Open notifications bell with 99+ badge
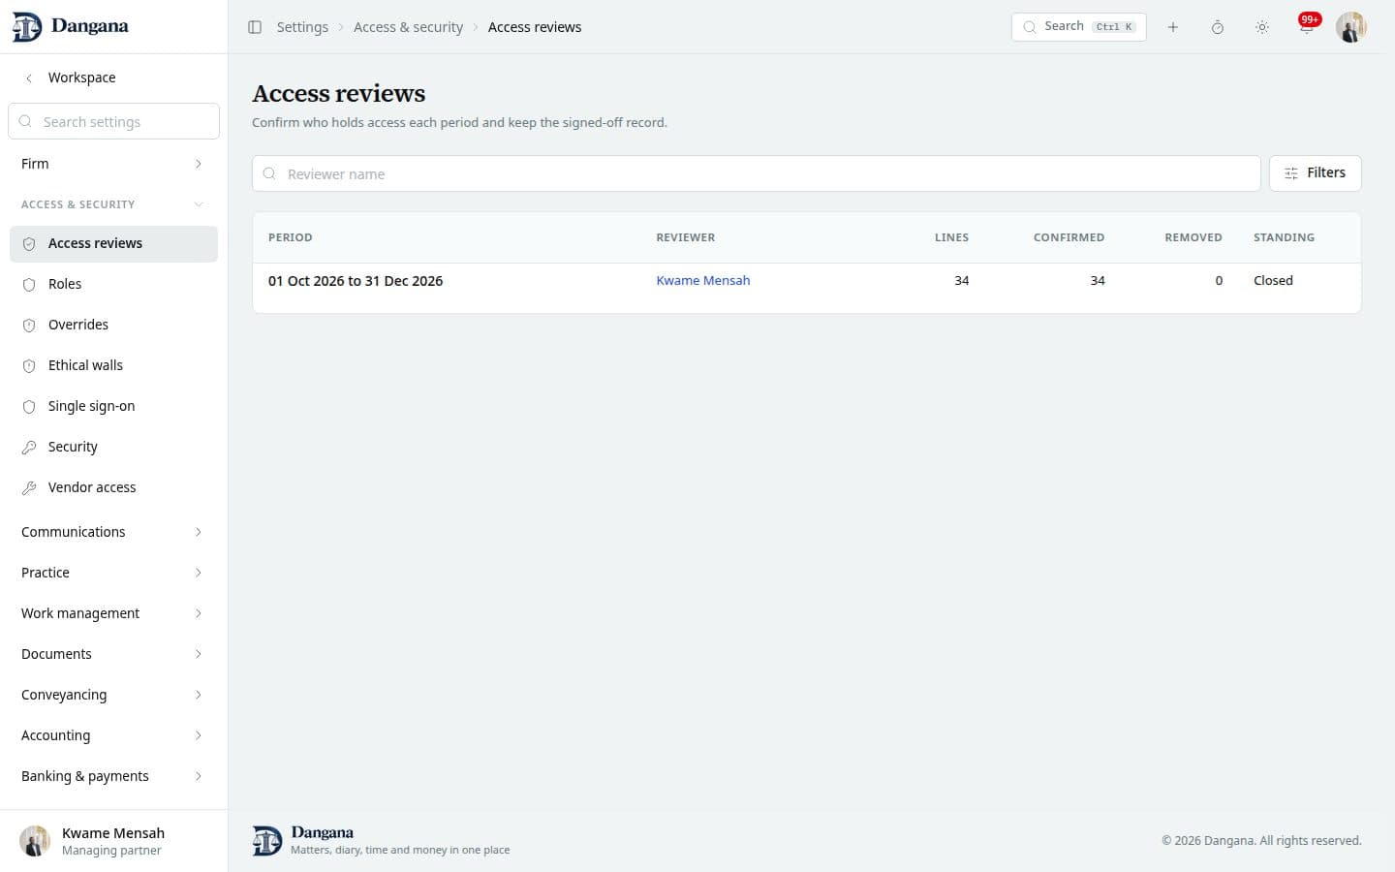Screen dimensions: 1395x872 (x=1306, y=27)
